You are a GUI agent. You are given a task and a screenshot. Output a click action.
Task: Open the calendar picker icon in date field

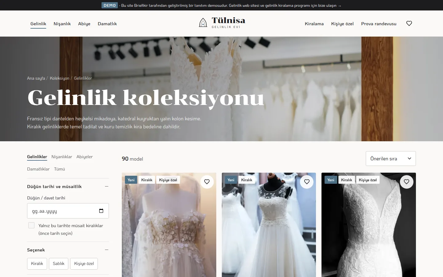pyautogui.click(x=101, y=211)
